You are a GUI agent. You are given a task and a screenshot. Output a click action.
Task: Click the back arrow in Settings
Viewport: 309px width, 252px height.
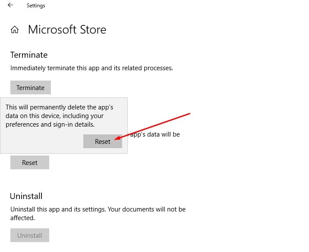pos(10,6)
